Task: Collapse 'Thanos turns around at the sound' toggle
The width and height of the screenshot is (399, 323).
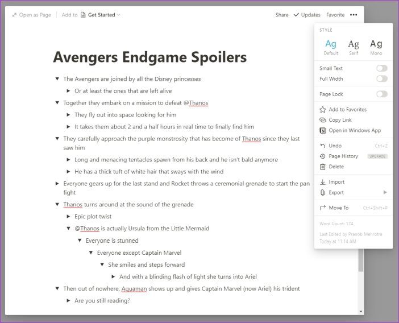Action: pos(57,204)
